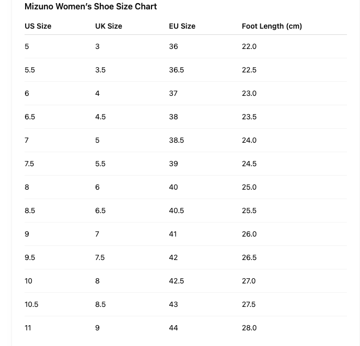The width and height of the screenshot is (360, 346).
Task: Click US size 7.5 cell
Action: 29,164
